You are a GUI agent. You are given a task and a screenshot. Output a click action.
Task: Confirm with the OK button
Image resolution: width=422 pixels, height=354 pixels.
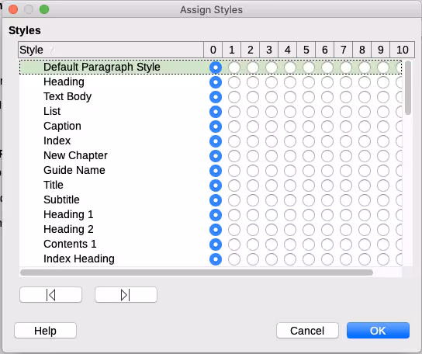378,331
